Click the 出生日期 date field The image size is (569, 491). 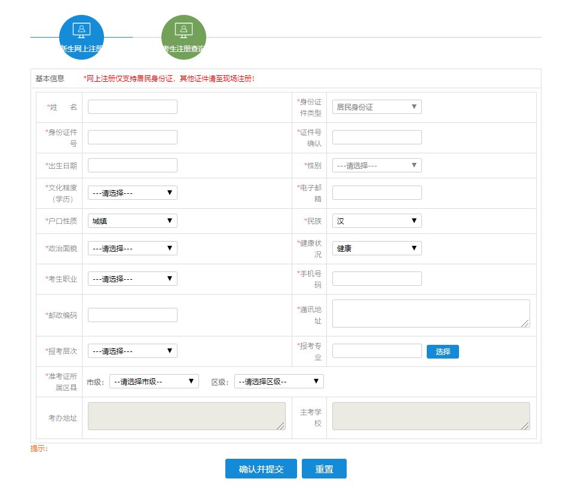pos(132,165)
